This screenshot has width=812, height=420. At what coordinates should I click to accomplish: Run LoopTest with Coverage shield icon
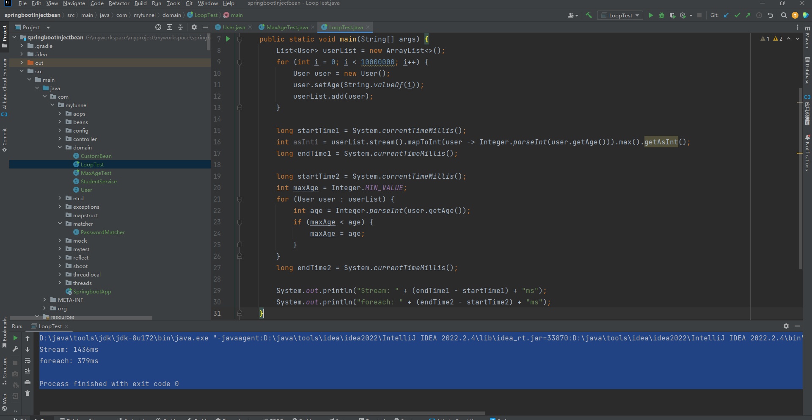coord(672,15)
